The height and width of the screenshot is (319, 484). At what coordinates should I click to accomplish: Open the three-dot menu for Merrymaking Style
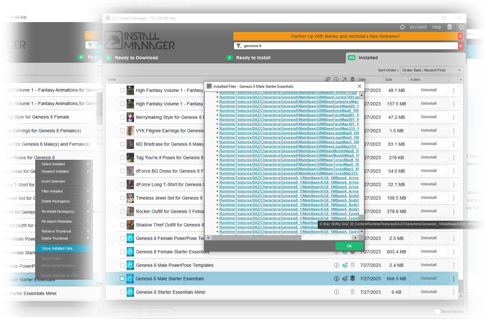(x=454, y=117)
